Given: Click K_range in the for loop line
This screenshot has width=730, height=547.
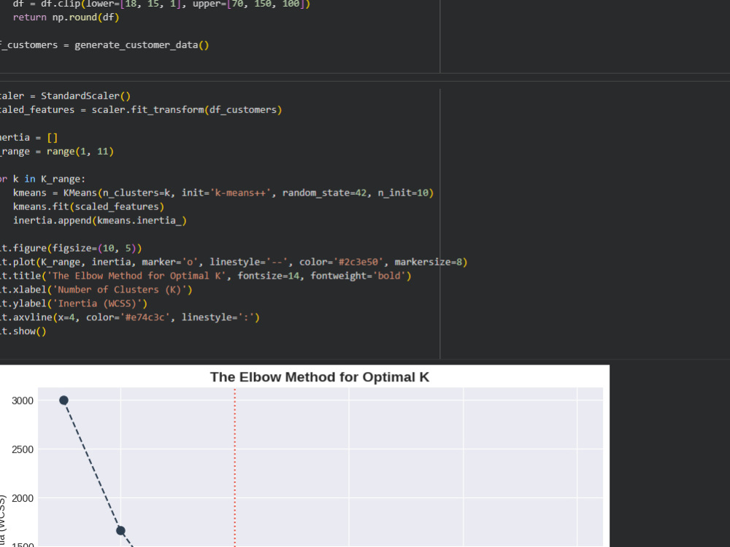Looking at the screenshot, I should [x=63, y=179].
